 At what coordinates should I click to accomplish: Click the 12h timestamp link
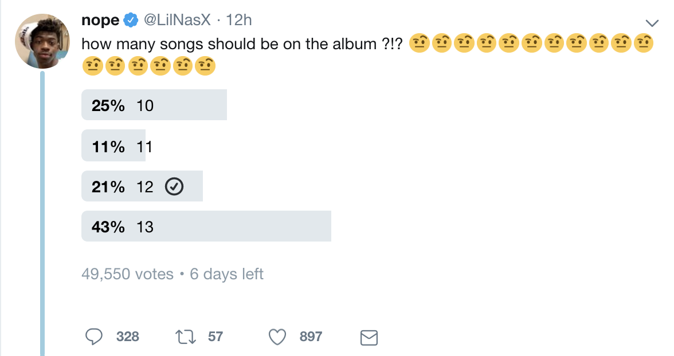[x=240, y=21]
